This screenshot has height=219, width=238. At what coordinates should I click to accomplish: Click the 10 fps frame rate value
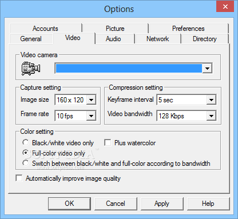[65, 116]
